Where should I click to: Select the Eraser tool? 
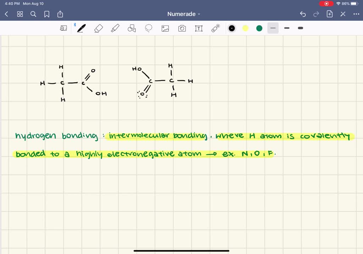pos(99,28)
